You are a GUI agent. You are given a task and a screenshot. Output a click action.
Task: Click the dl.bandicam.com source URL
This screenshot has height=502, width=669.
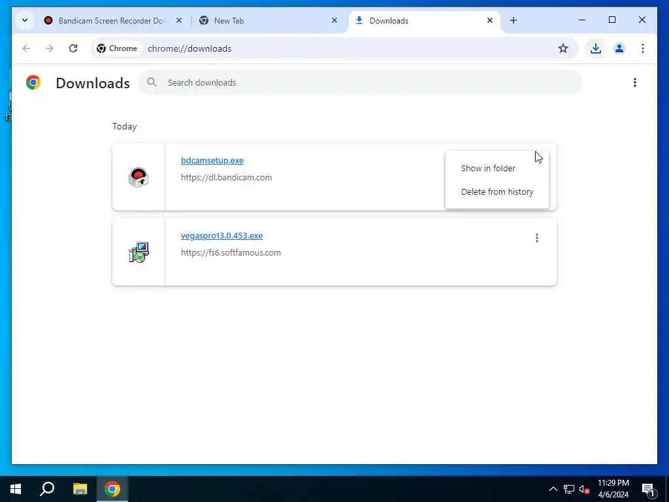point(226,178)
